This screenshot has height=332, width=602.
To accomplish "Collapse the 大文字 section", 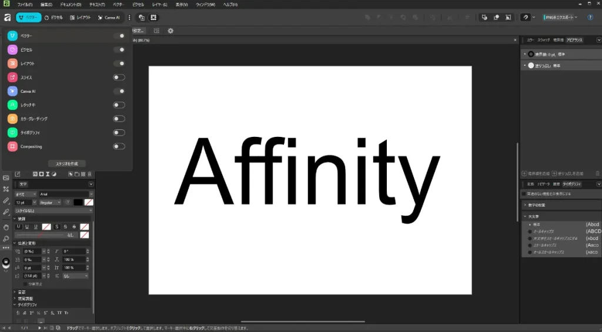I will tap(525, 216).
